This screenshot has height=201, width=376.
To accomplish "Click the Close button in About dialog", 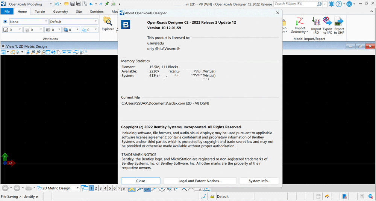I will 141,181.
